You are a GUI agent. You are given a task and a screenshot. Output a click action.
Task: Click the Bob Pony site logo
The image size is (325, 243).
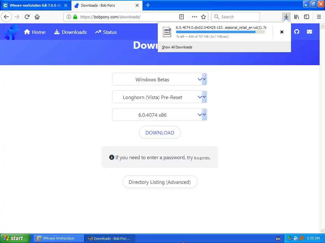[x=12, y=32]
